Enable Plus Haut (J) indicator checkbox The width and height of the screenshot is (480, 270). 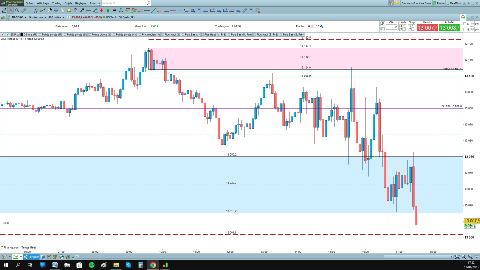coord(163,34)
